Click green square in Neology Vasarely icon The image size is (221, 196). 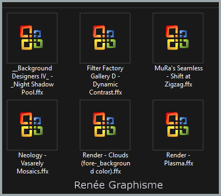click(x=38, y=131)
